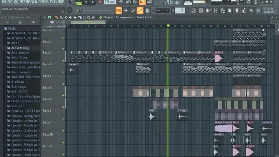279x157 pixels.
Task: Select the Slice tool in playlist
Action: point(80,17)
